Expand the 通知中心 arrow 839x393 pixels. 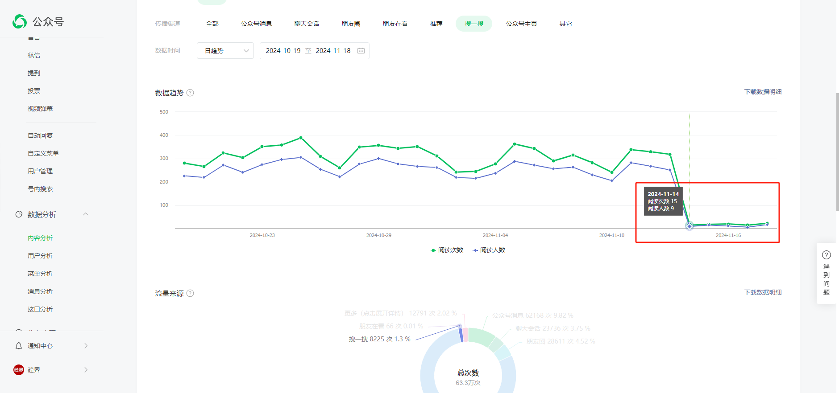[86, 346]
